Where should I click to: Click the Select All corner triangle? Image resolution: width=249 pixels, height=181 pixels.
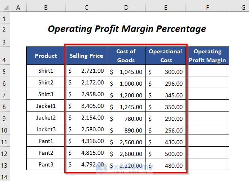pyautogui.click(x=5, y=7)
